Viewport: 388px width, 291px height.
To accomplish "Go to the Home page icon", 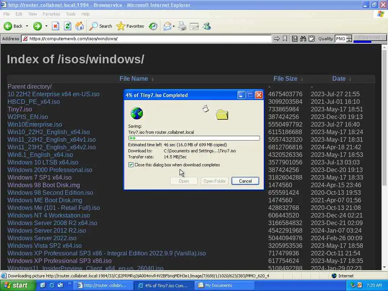I will tap(80, 26).
